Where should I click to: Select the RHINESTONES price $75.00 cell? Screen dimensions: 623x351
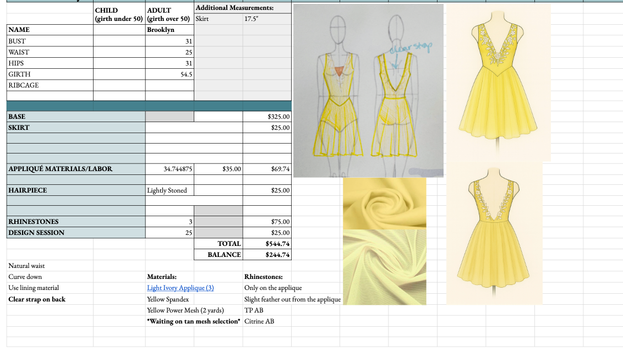(266, 222)
